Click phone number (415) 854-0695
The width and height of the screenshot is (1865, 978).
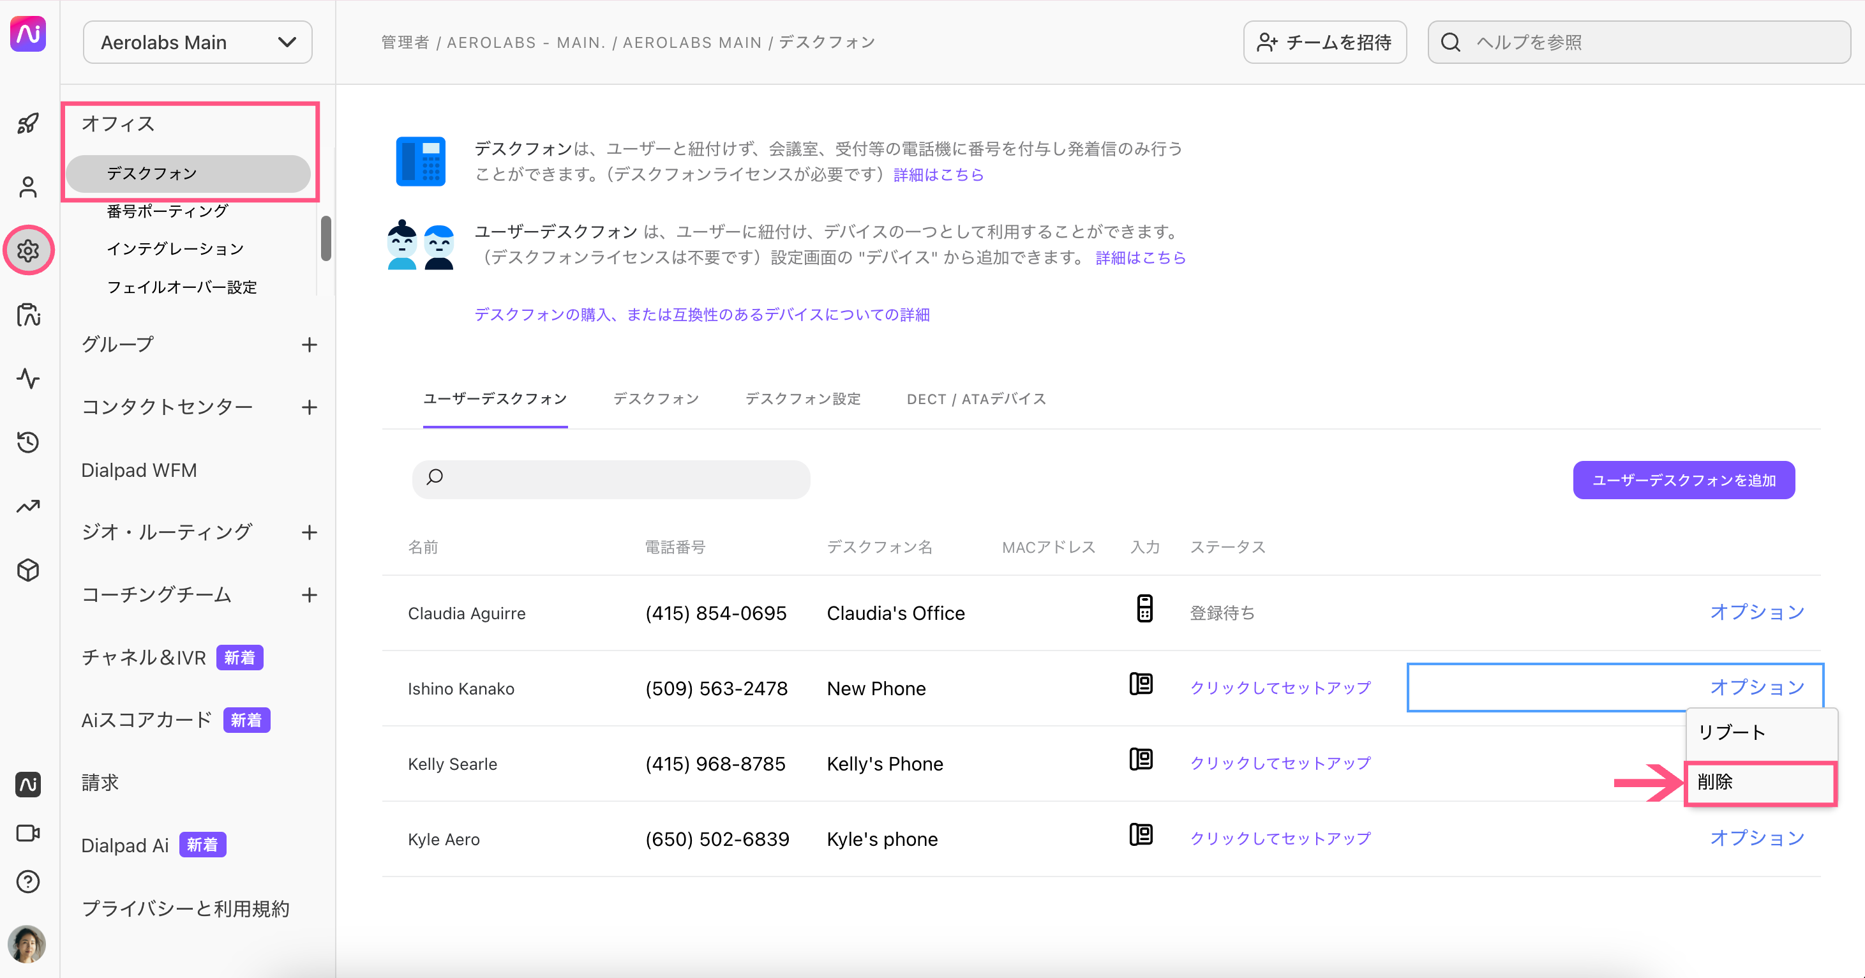pos(715,613)
